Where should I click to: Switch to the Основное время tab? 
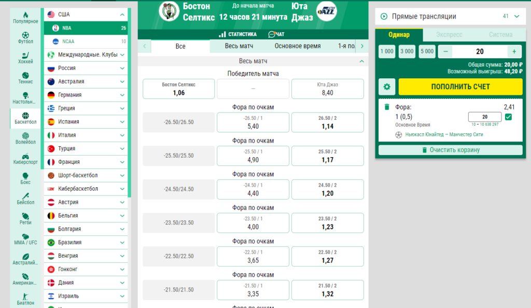[x=297, y=46]
